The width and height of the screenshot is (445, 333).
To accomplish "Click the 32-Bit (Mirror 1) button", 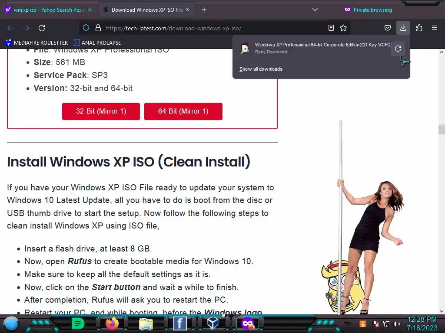I will click(101, 111).
